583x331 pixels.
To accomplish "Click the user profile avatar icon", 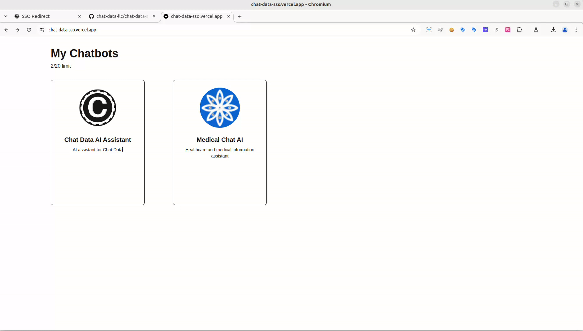I will 565,30.
